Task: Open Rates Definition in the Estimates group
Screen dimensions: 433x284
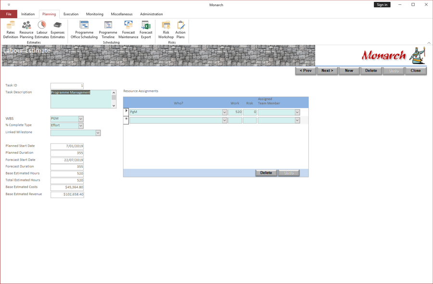Action: [x=11, y=30]
